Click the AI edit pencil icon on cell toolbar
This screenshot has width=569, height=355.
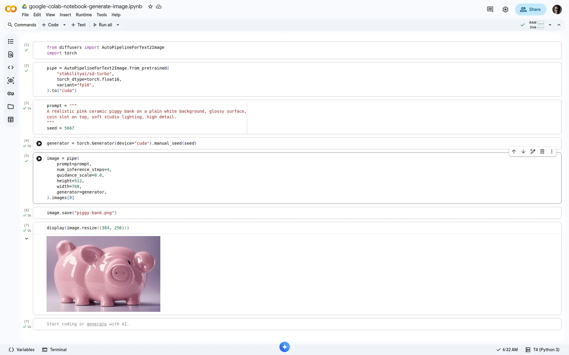pyautogui.click(x=533, y=151)
